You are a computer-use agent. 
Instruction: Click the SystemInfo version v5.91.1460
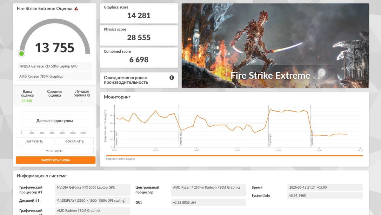click(x=325, y=196)
